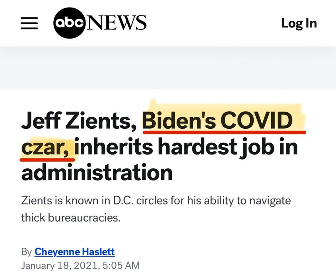Click the name "Jeff Zients," in headline

tap(79, 120)
